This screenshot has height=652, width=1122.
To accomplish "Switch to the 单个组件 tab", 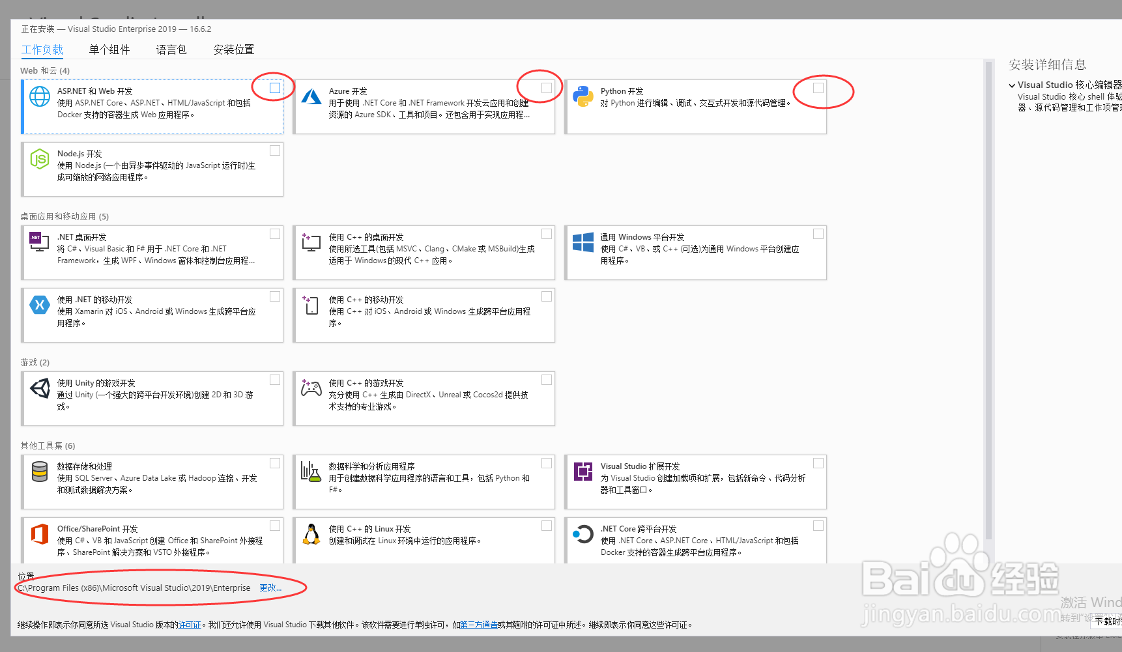I will [x=109, y=50].
